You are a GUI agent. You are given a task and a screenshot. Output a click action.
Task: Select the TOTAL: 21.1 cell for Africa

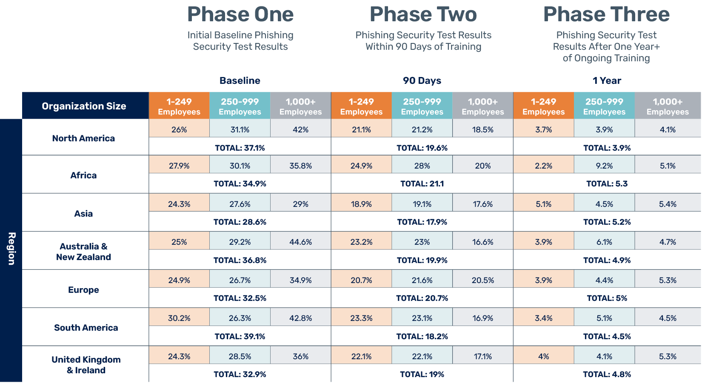click(x=422, y=184)
